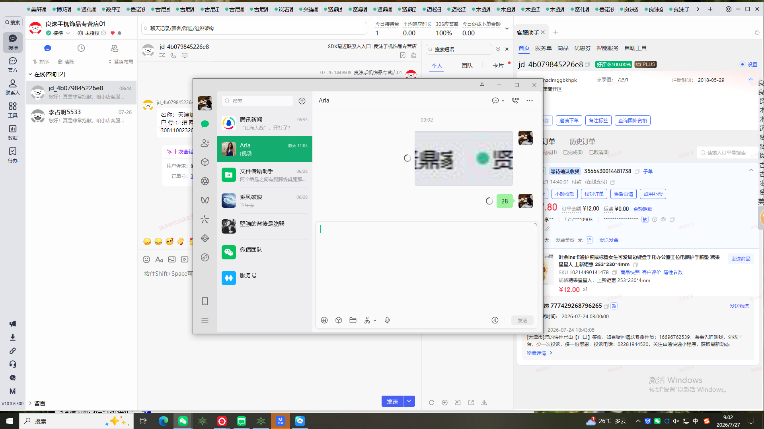Viewport: 764px width, 429px height.
Task: Open dropdown arrow beside blue 发送 button
Action: (409, 401)
